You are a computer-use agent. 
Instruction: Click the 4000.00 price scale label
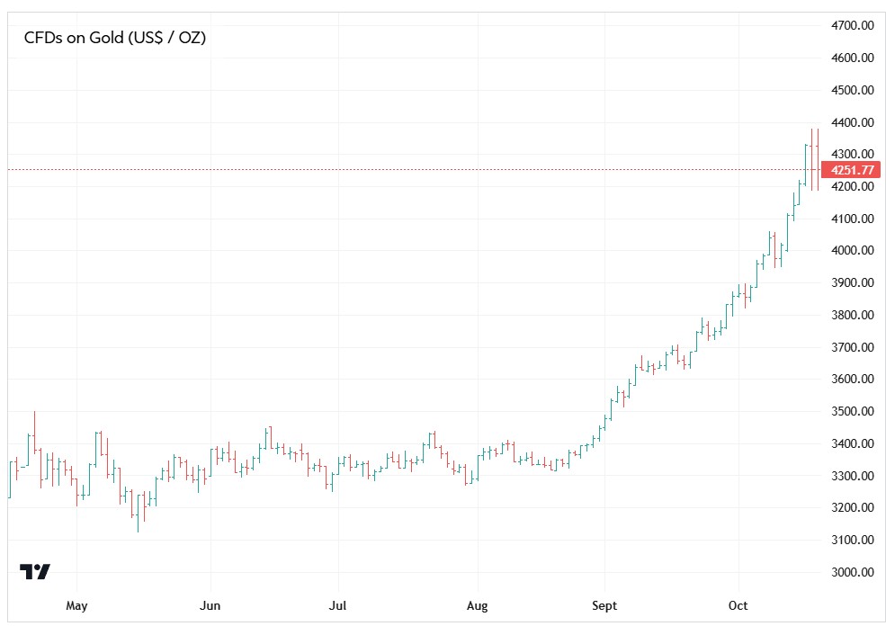pos(851,251)
